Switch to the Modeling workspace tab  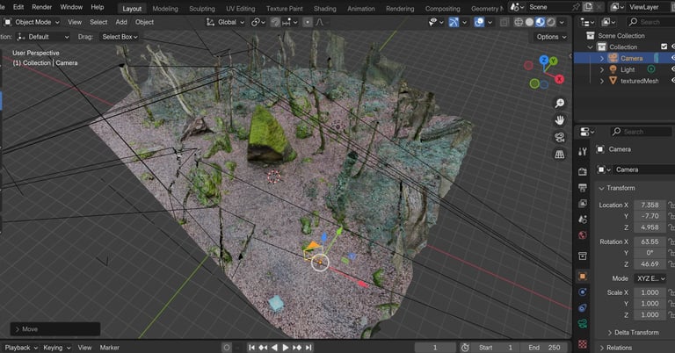point(165,9)
